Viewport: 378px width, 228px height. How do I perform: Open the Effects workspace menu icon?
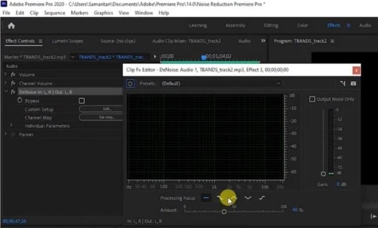point(348,26)
